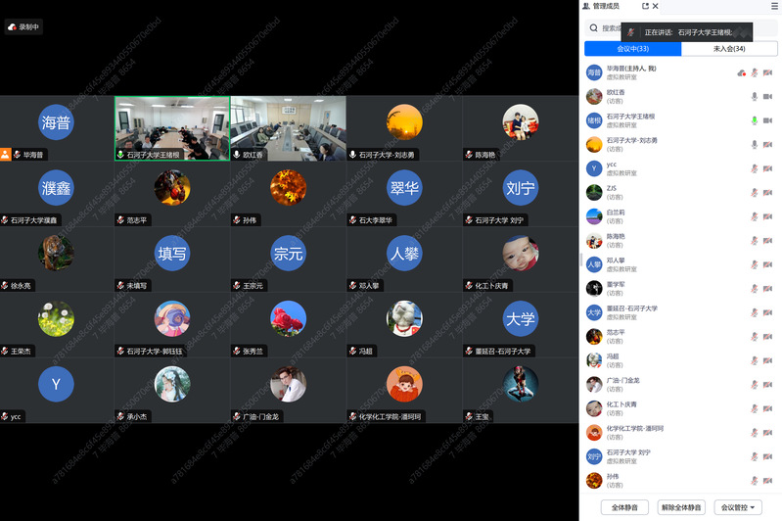Screen dimensions: 782x521
Task: Switch to the 未入会(34) tab
Action: 729,49
